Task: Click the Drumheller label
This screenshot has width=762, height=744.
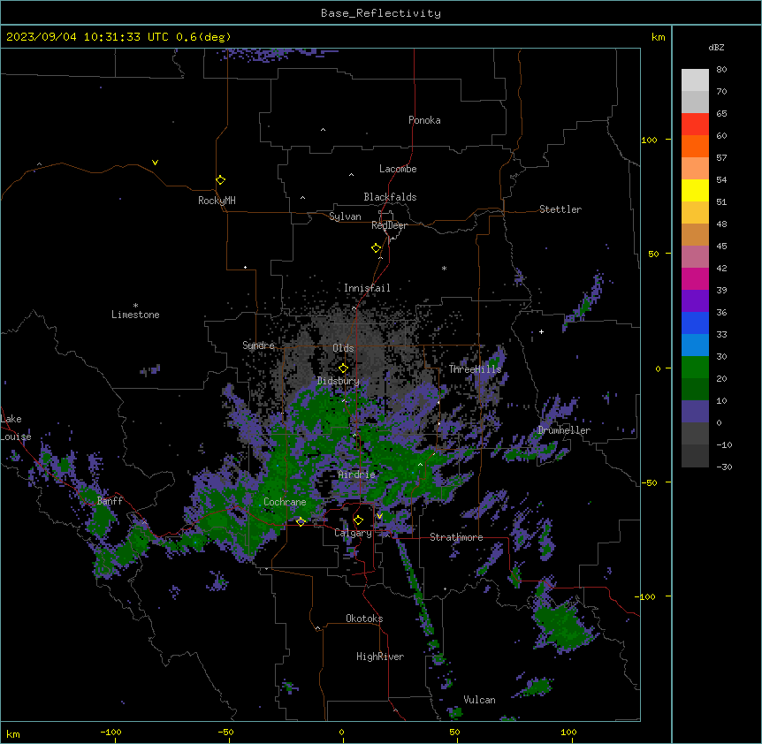Action: (564, 430)
